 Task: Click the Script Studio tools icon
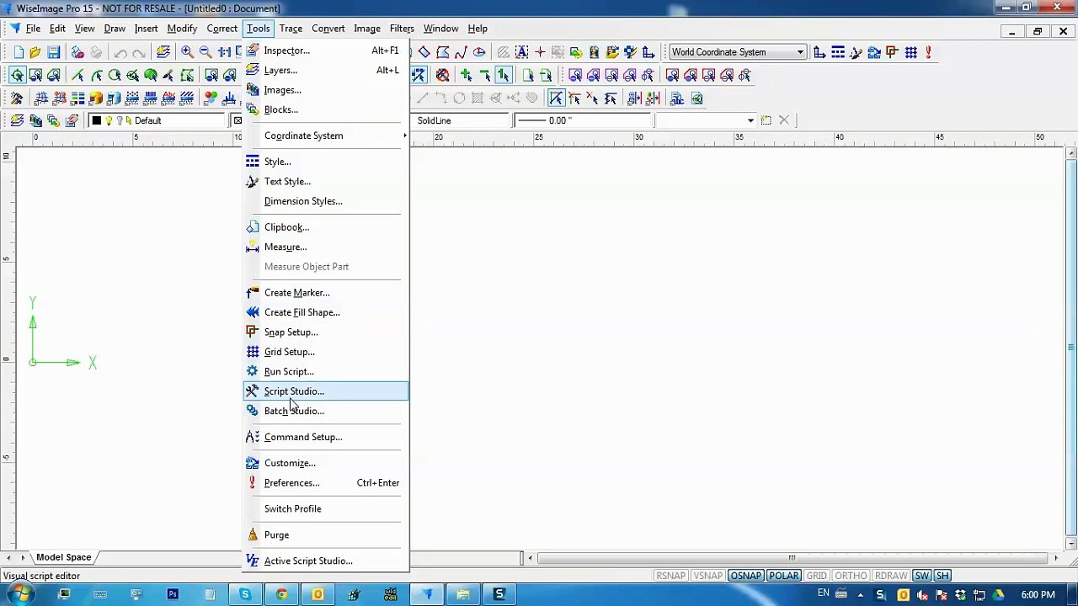click(x=253, y=391)
